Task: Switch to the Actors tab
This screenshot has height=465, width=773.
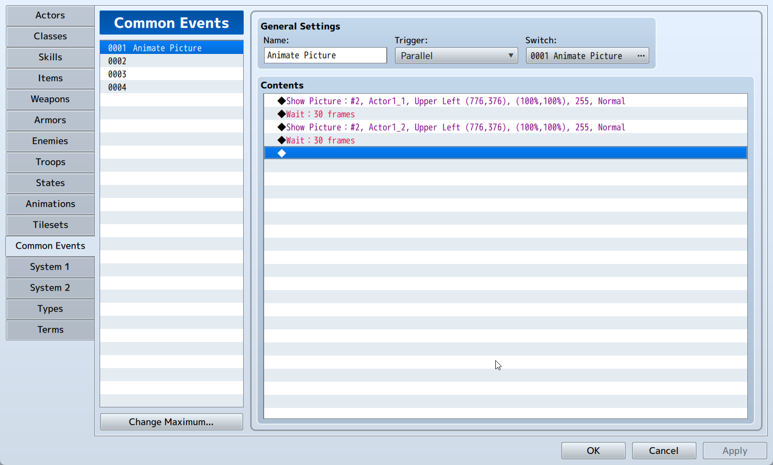Action: pos(50,15)
